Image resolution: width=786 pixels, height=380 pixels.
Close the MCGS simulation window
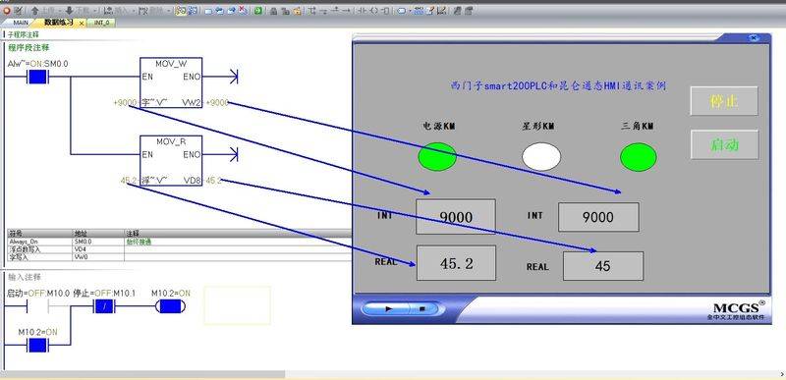[754, 37]
